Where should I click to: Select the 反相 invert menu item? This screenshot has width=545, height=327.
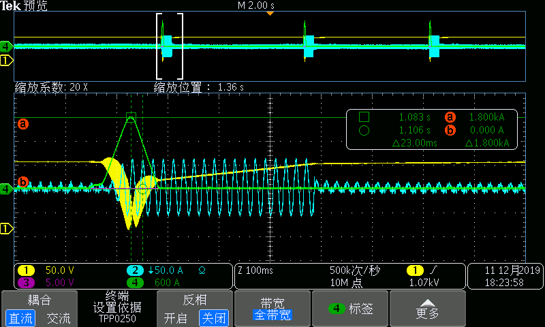[x=193, y=300]
